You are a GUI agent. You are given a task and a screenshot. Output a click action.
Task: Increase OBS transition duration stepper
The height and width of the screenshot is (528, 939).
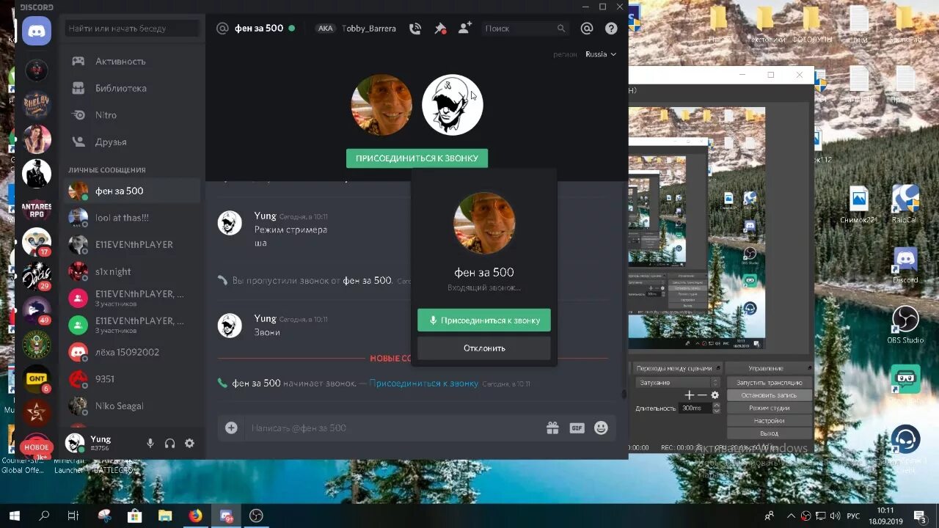[717, 406]
